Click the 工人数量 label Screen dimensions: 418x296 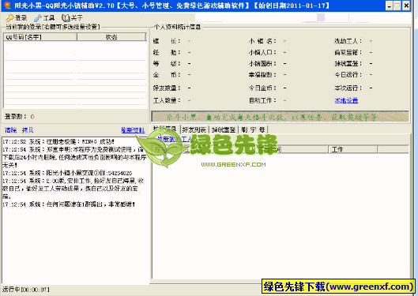click(x=167, y=100)
